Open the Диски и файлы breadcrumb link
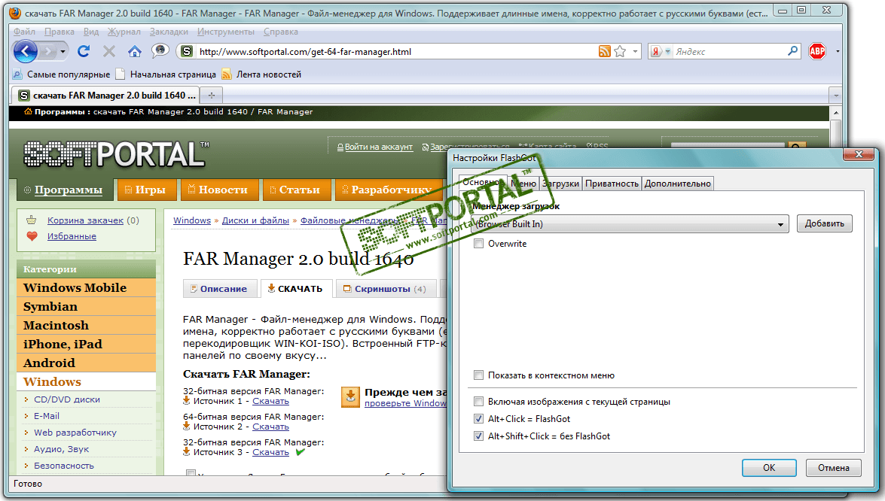This screenshot has height=501, width=885. (x=255, y=220)
